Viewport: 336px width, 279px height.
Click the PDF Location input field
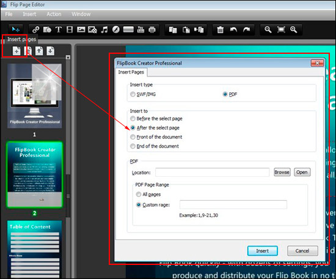coord(212,172)
